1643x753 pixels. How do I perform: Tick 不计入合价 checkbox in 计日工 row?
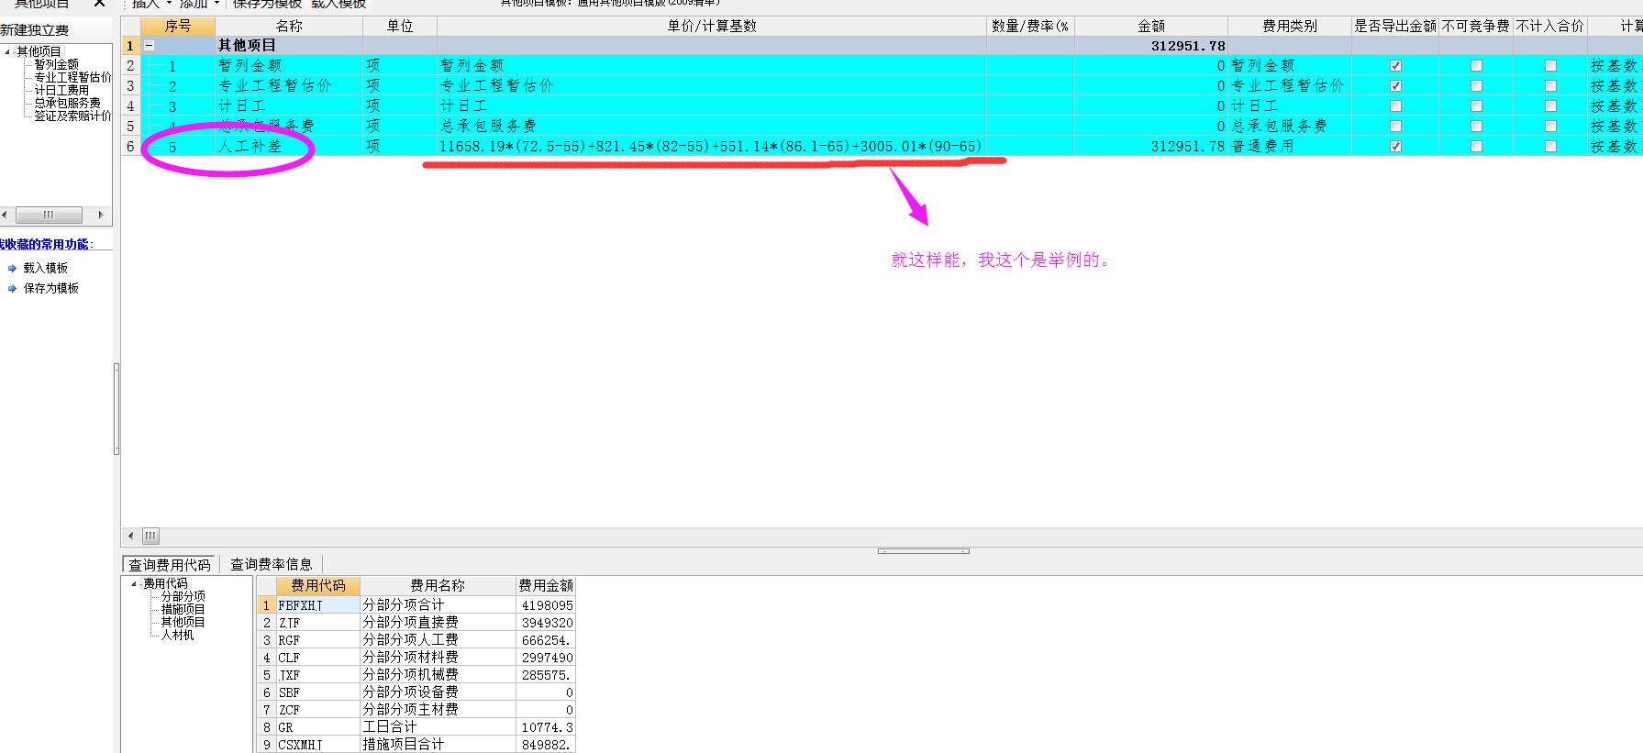coord(1550,105)
